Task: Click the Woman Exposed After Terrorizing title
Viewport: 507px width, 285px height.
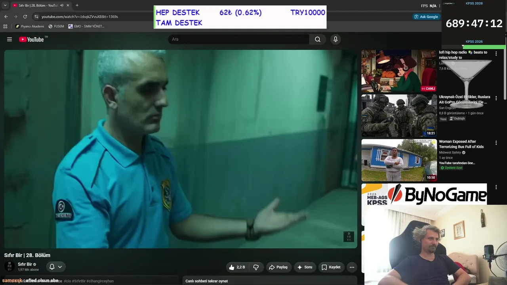Action: [461, 144]
